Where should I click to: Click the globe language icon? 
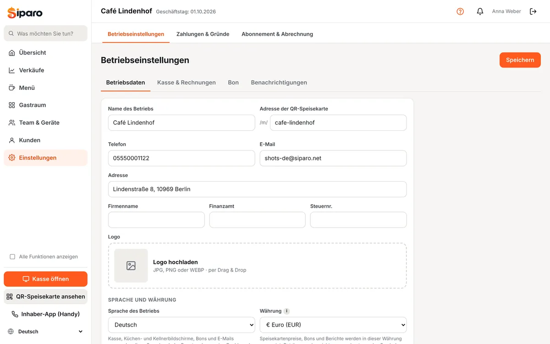click(11, 332)
